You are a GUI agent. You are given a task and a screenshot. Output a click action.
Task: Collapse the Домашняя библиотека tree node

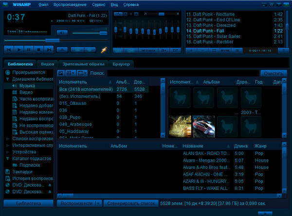tap(7, 79)
